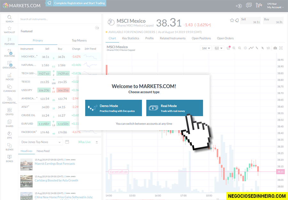The width and height of the screenshot is (288, 200).
Task: Click the EUR/USD buy price 1.11505
Action: [63, 124]
